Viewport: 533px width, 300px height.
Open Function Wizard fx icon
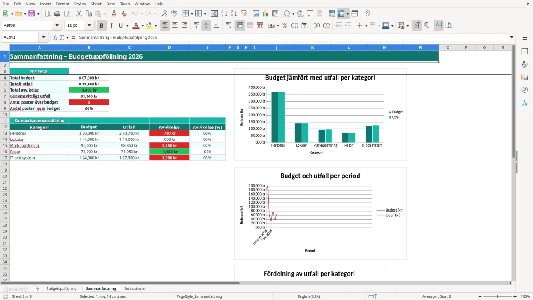(x=56, y=38)
